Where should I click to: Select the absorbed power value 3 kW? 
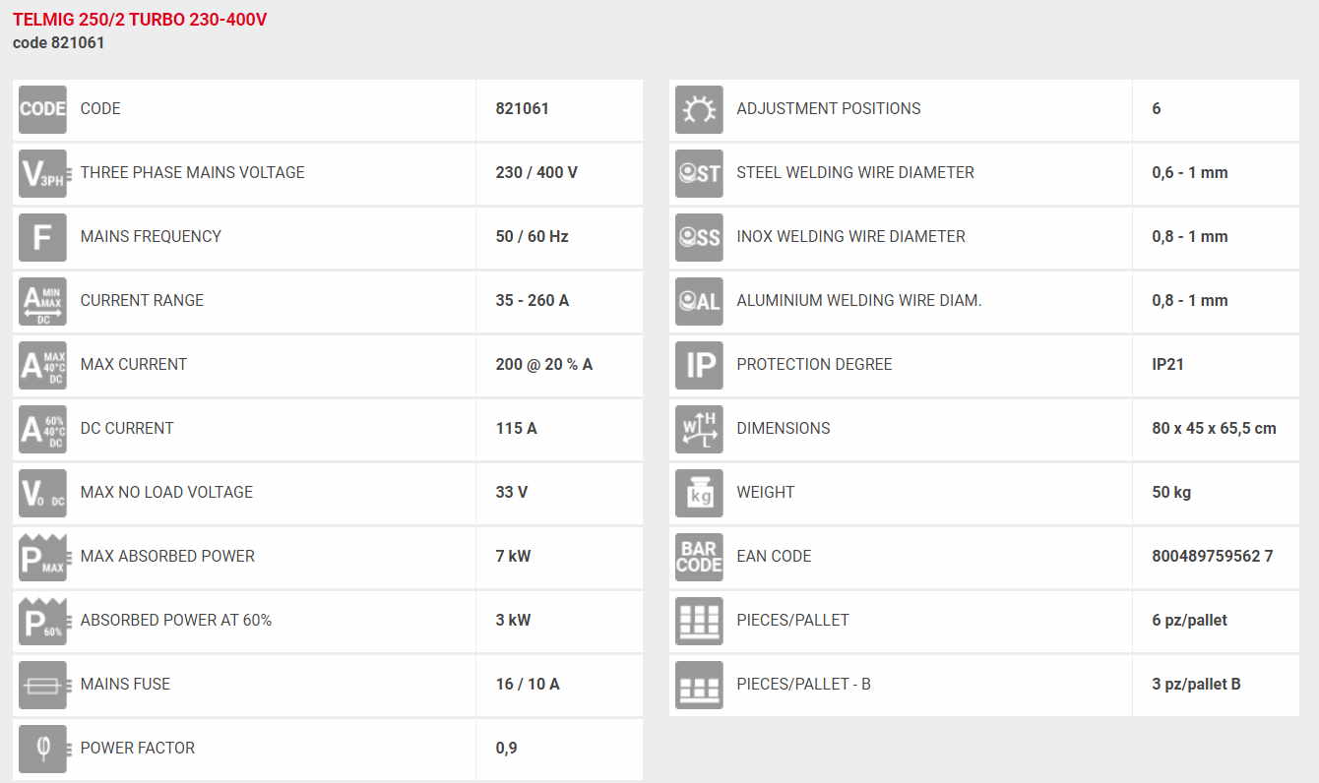coord(514,620)
